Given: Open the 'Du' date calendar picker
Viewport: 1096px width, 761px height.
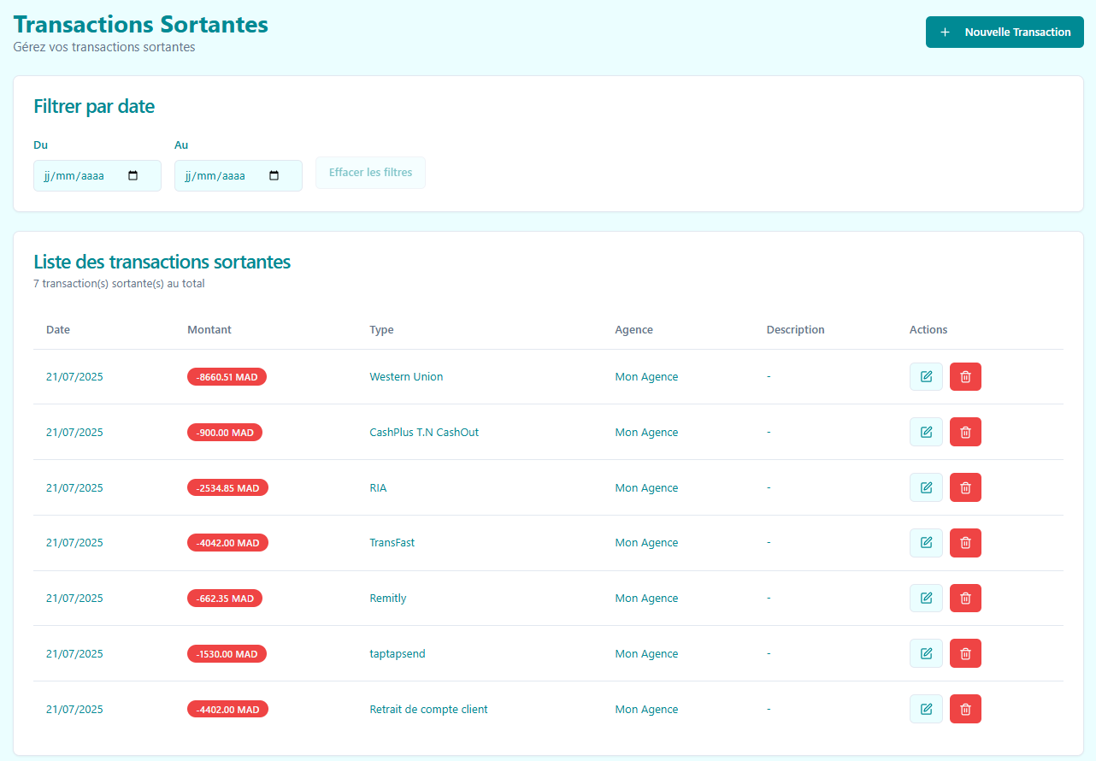Looking at the screenshot, I should (x=133, y=176).
